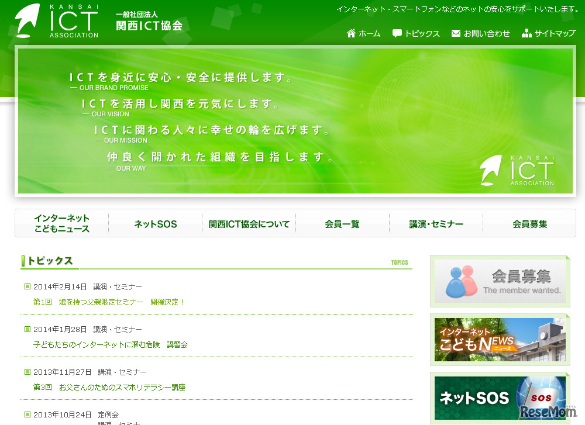The height and width of the screenshot is (425, 585).
Task: Click the orange TOPICS label
Action: pos(400,262)
